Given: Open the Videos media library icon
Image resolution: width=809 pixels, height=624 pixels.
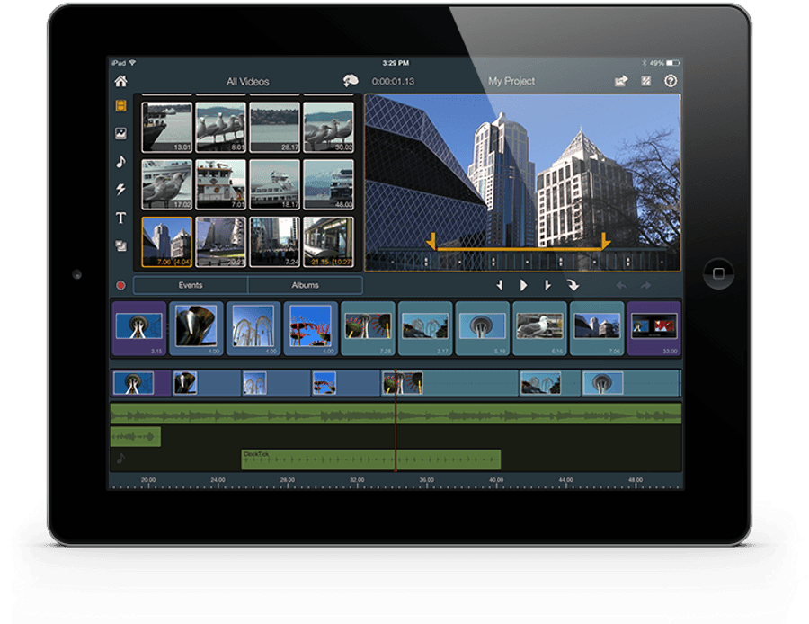Looking at the screenshot, I should pyautogui.click(x=120, y=106).
